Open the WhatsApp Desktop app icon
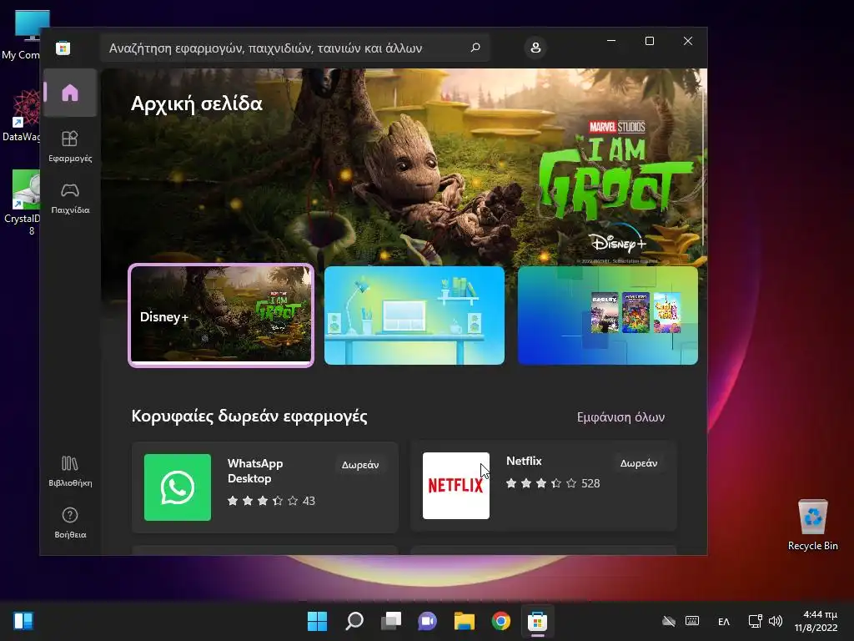Viewport: 854px width, 641px height. pyautogui.click(x=178, y=487)
